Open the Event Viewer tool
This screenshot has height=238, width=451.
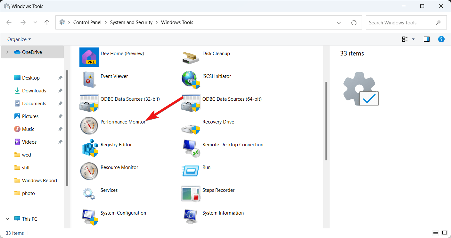(x=89, y=80)
